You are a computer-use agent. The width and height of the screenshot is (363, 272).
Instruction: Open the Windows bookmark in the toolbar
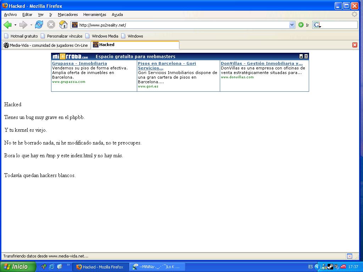click(132, 36)
